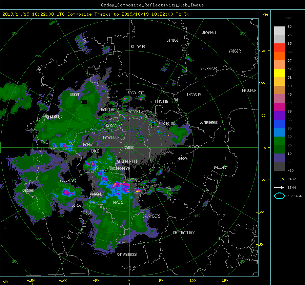Click the GADAG label at radar center
This screenshot has height=285, width=305.
(129, 148)
